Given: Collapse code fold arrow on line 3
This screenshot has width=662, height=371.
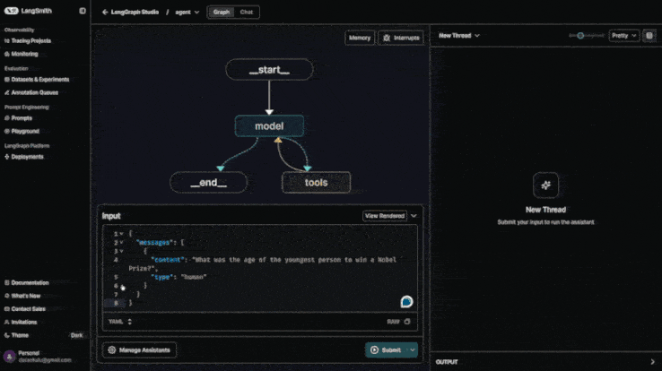Looking at the screenshot, I should point(121,251).
